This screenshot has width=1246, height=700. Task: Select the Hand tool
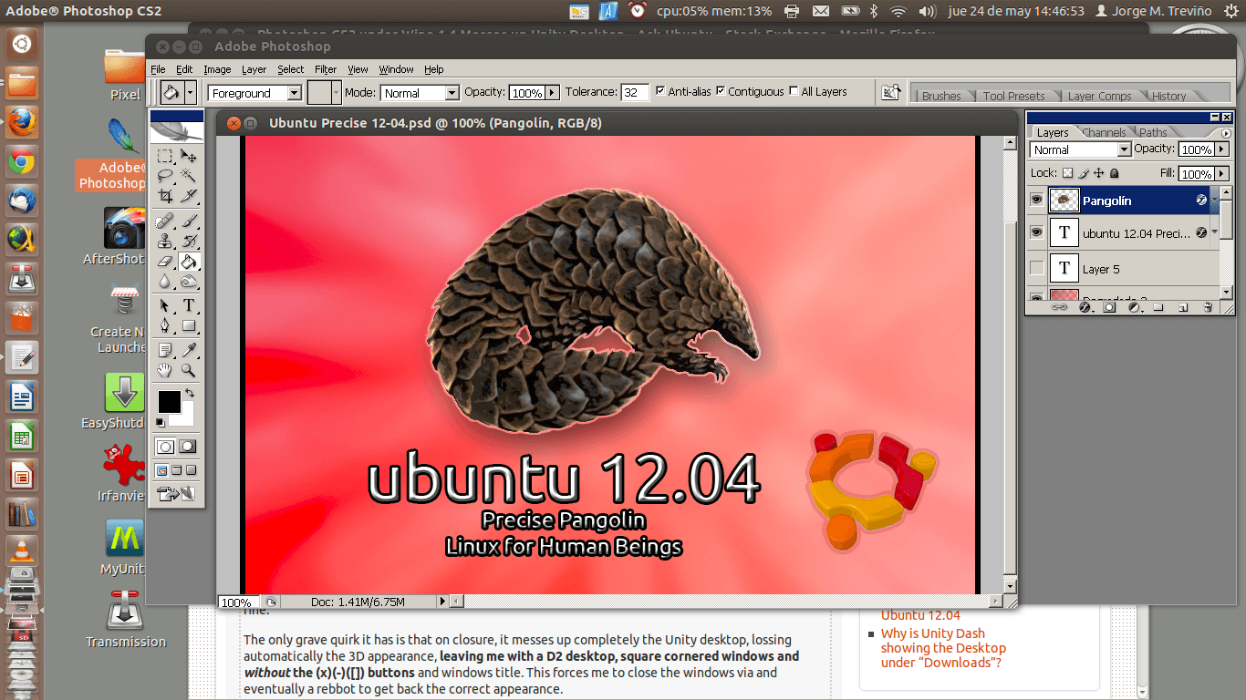165,370
